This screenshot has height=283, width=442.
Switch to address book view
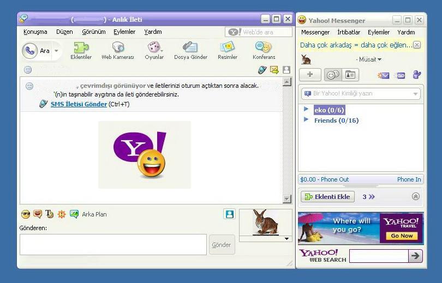coord(350,75)
